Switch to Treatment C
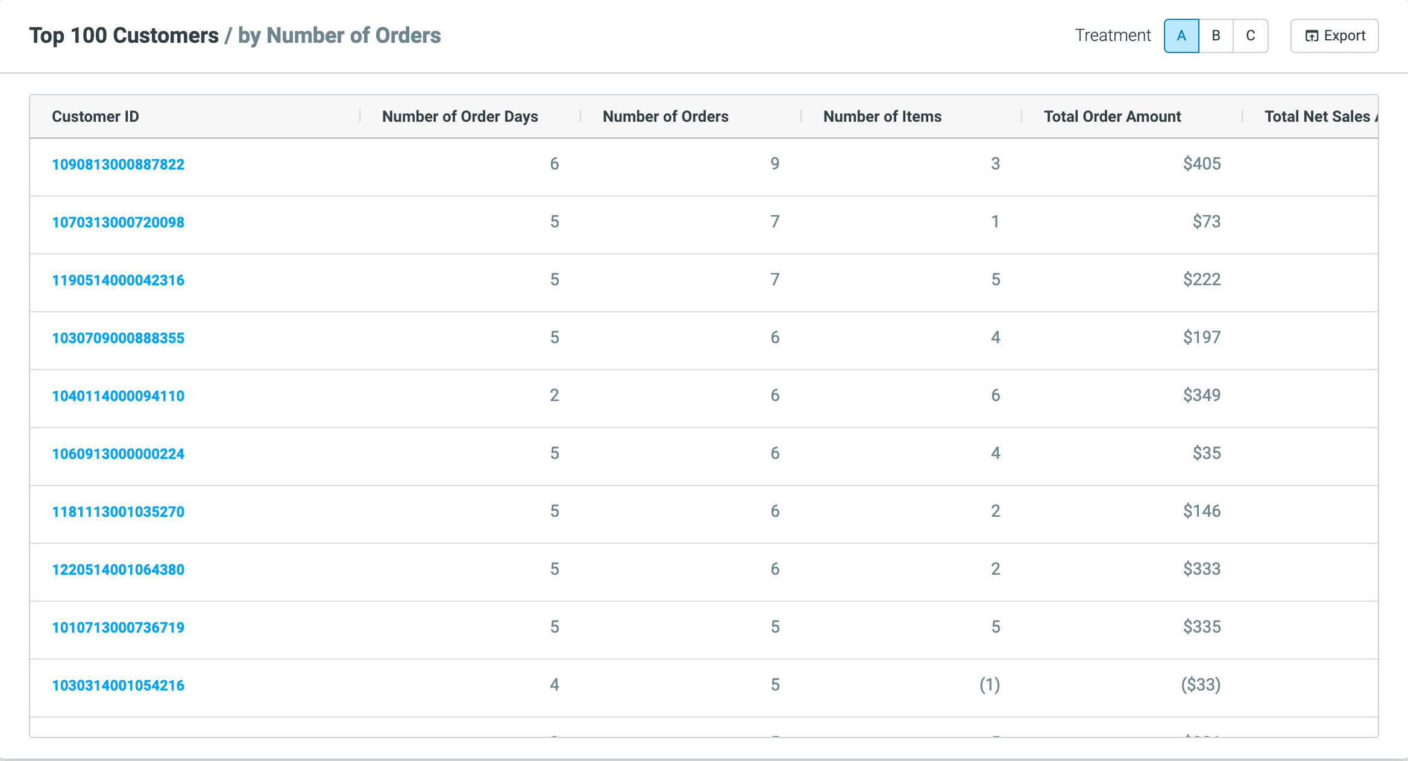1408x761 pixels. click(1251, 36)
